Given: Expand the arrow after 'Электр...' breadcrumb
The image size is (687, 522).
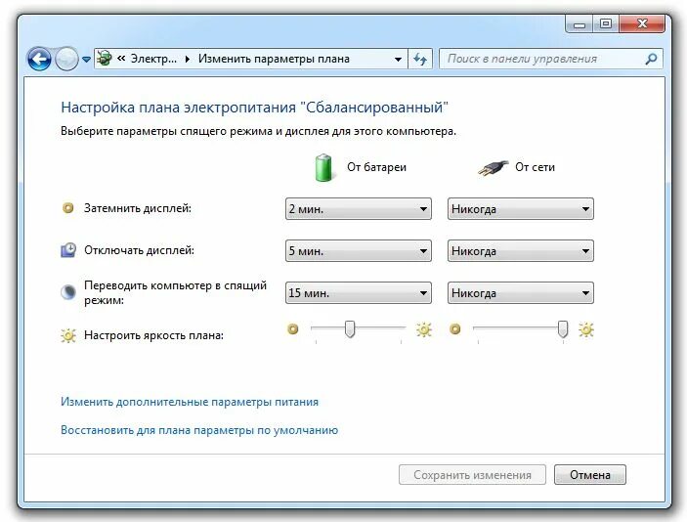Looking at the screenshot, I should (x=188, y=60).
